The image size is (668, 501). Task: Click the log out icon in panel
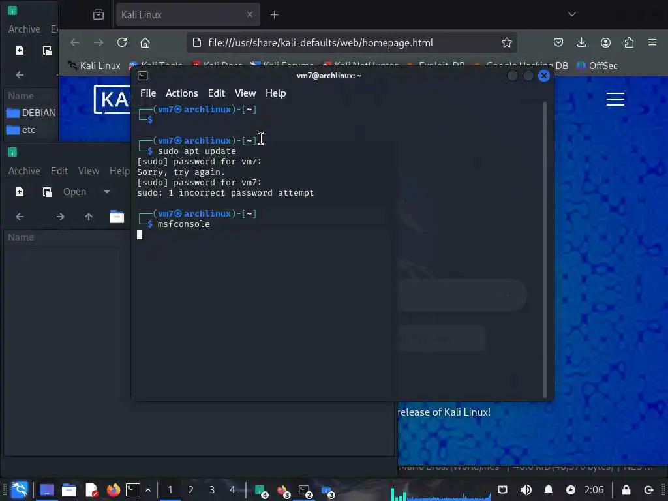(x=648, y=490)
